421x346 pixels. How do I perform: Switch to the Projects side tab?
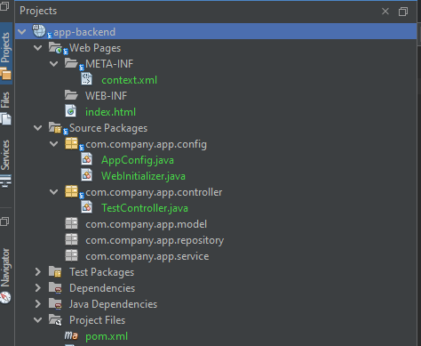6,53
